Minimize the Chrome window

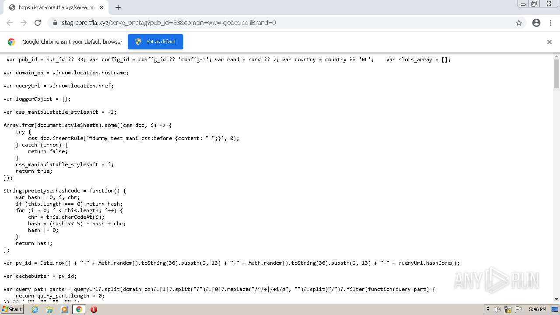[x=523, y=4]
